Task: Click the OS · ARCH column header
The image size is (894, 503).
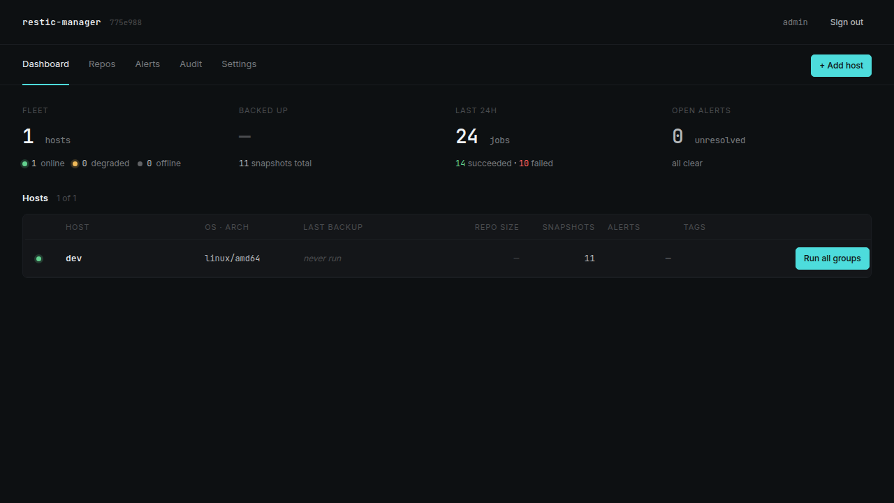Action: click(x=227, y=227)
